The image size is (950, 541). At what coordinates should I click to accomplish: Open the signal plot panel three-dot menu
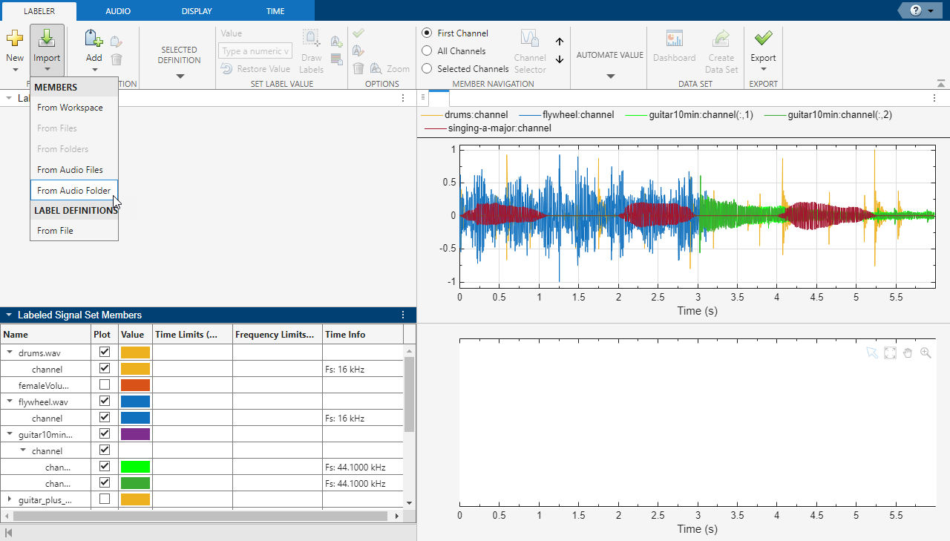pos(934,98)
